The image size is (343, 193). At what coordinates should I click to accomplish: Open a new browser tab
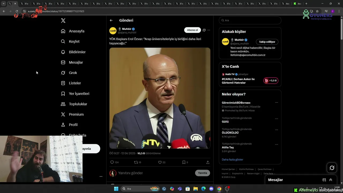coord(306,3)
